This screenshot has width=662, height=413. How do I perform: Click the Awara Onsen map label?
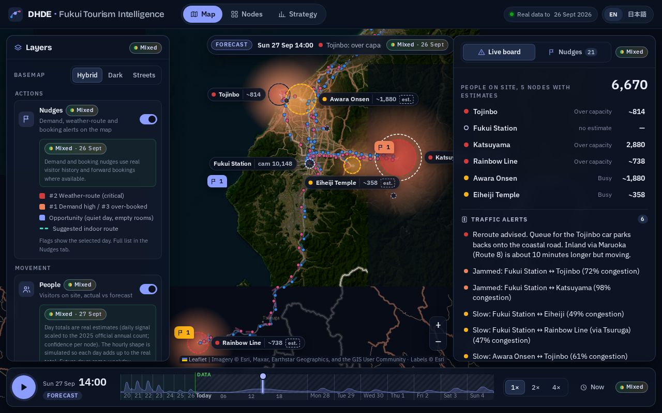(368, 99)
